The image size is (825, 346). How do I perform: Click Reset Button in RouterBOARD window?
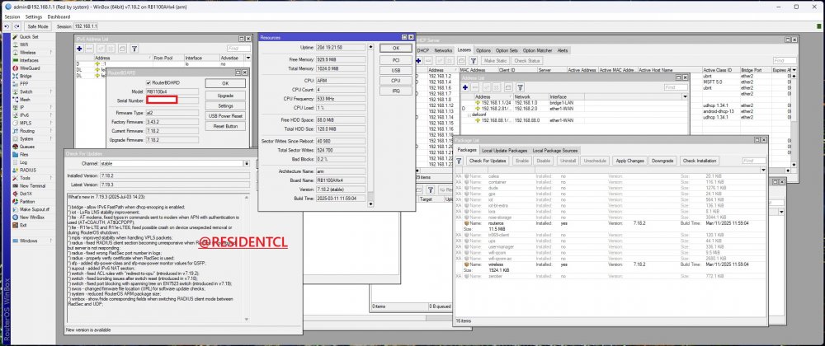pyautogui.click(x=225, y=127)
